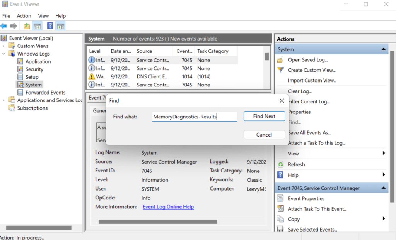
Task: Toggle the Show/Hide Action Pane toolbar icon
Action: coord(60,25)
